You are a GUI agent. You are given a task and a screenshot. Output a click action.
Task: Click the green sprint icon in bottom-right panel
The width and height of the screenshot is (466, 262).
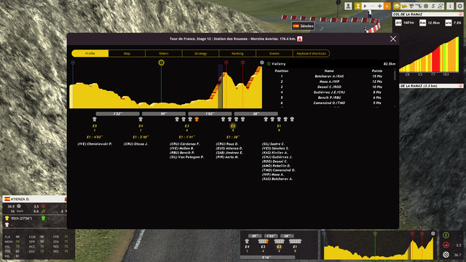click(x=446, y=236)
